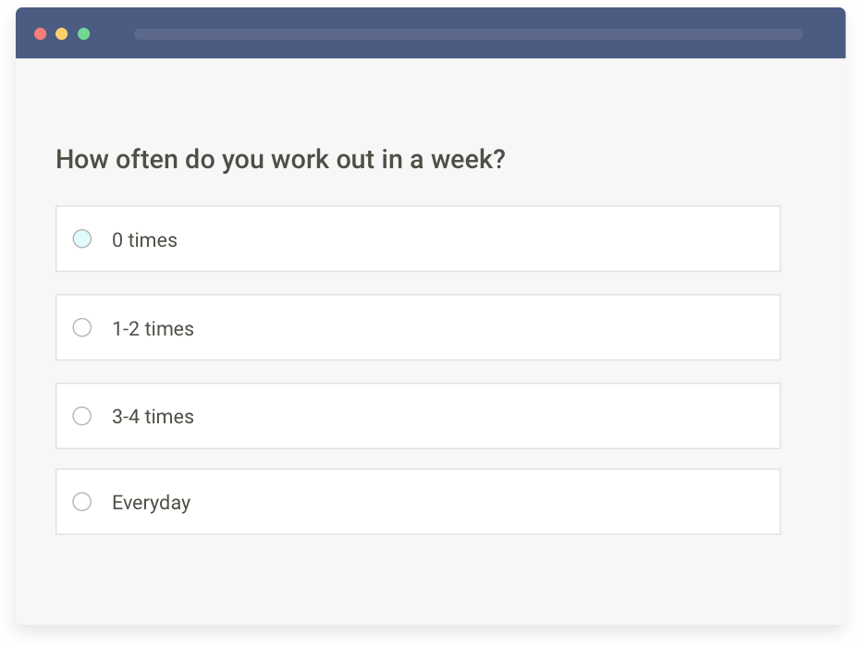
Task: Click inside the "1-2 times" answer card
Action: coord(418,327)
